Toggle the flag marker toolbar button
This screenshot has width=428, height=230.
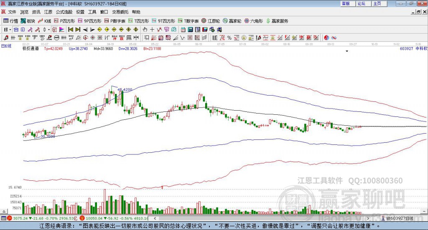tap(62, 30)
